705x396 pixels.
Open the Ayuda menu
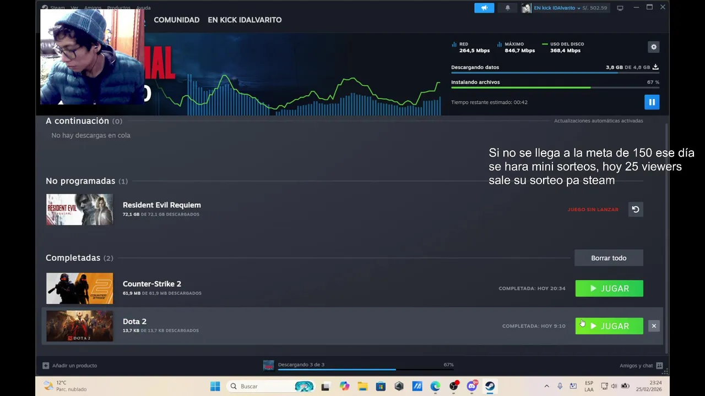[x=143, y=8]
